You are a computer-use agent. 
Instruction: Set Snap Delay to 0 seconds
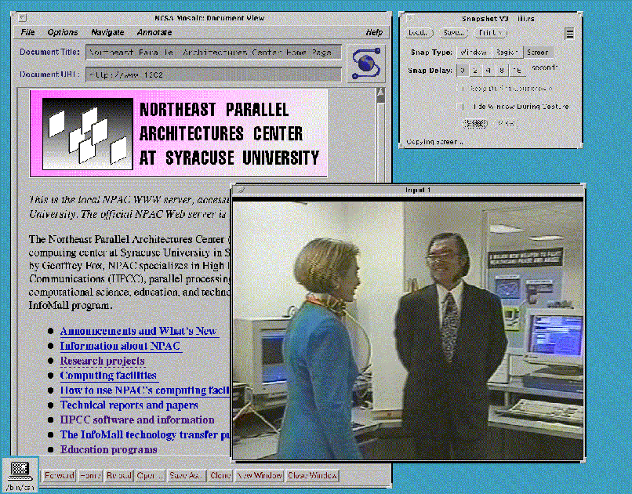463,71
